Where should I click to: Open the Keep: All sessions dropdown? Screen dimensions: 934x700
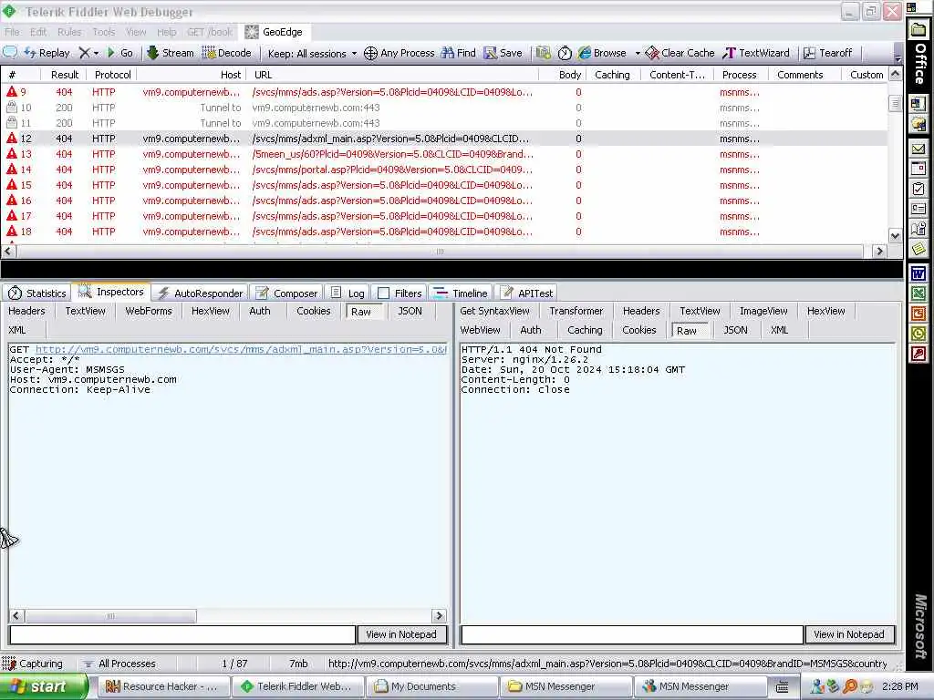(312, 54)
